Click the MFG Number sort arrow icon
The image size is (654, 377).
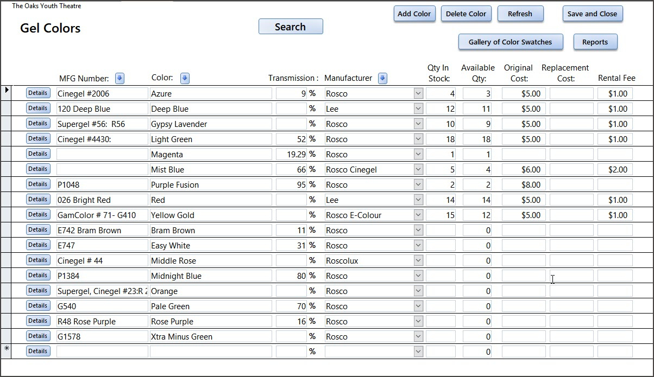click(120, 78)
